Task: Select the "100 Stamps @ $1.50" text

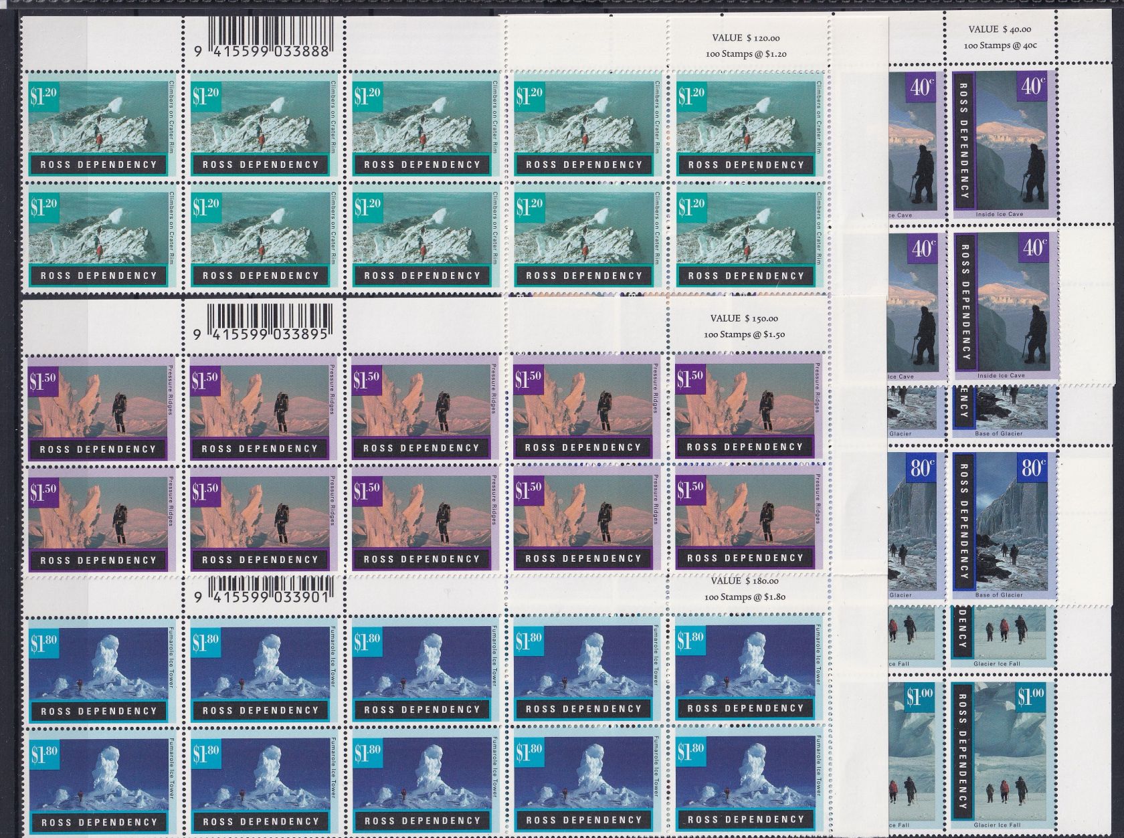Action: [744, 334]
